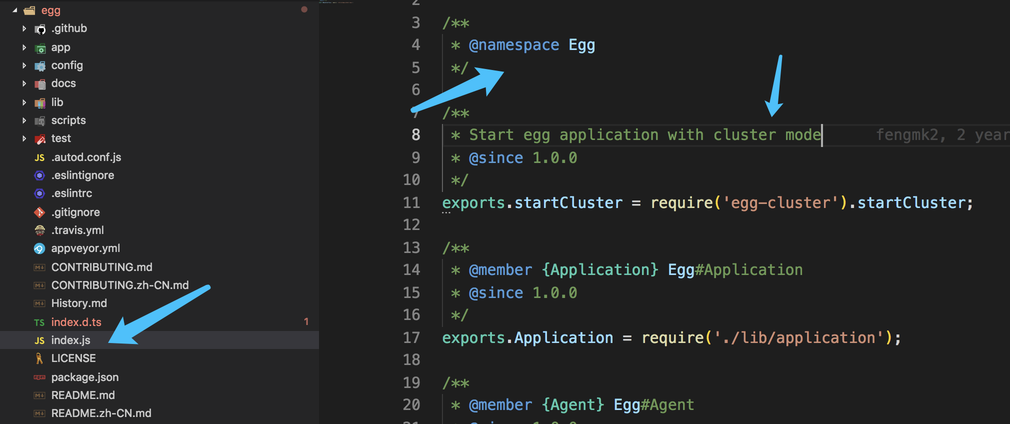
Task: Open the index.d.ts file
Action: 76,322
